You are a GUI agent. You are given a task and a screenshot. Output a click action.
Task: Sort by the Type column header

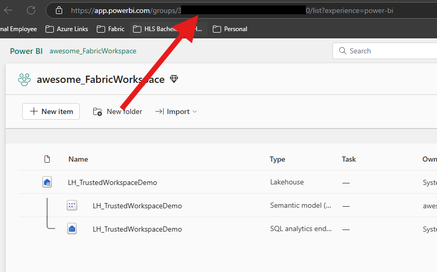[278, 159]
